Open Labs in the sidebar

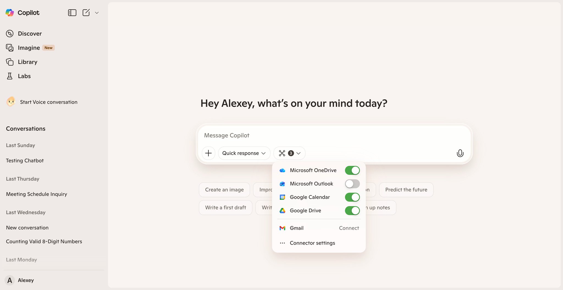(x=24, y=76)
